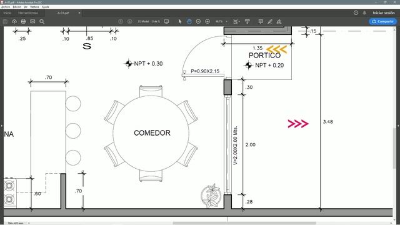Screen dimensions: 400x225
Task: Click the NPT + 0.20 level text
Action: (269, 65)
